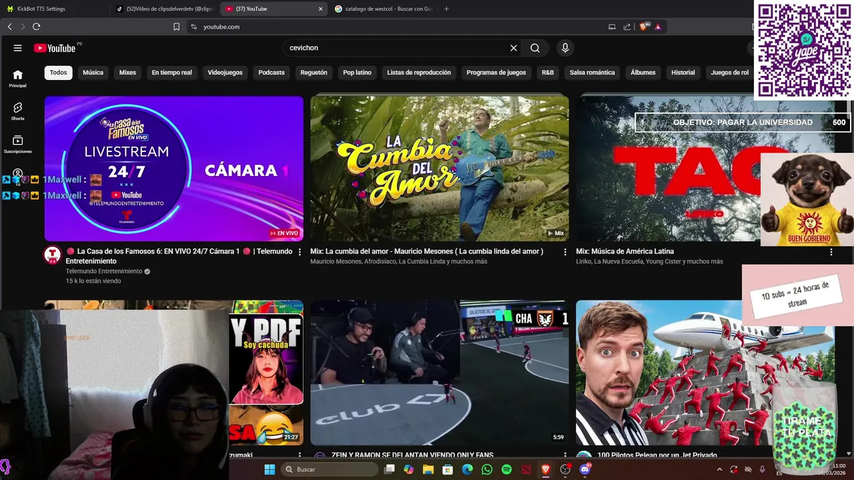Viewport: 854px width, 480px height.
Task: Bookmark this page with the bookmark icon
Action: point(176,27)
